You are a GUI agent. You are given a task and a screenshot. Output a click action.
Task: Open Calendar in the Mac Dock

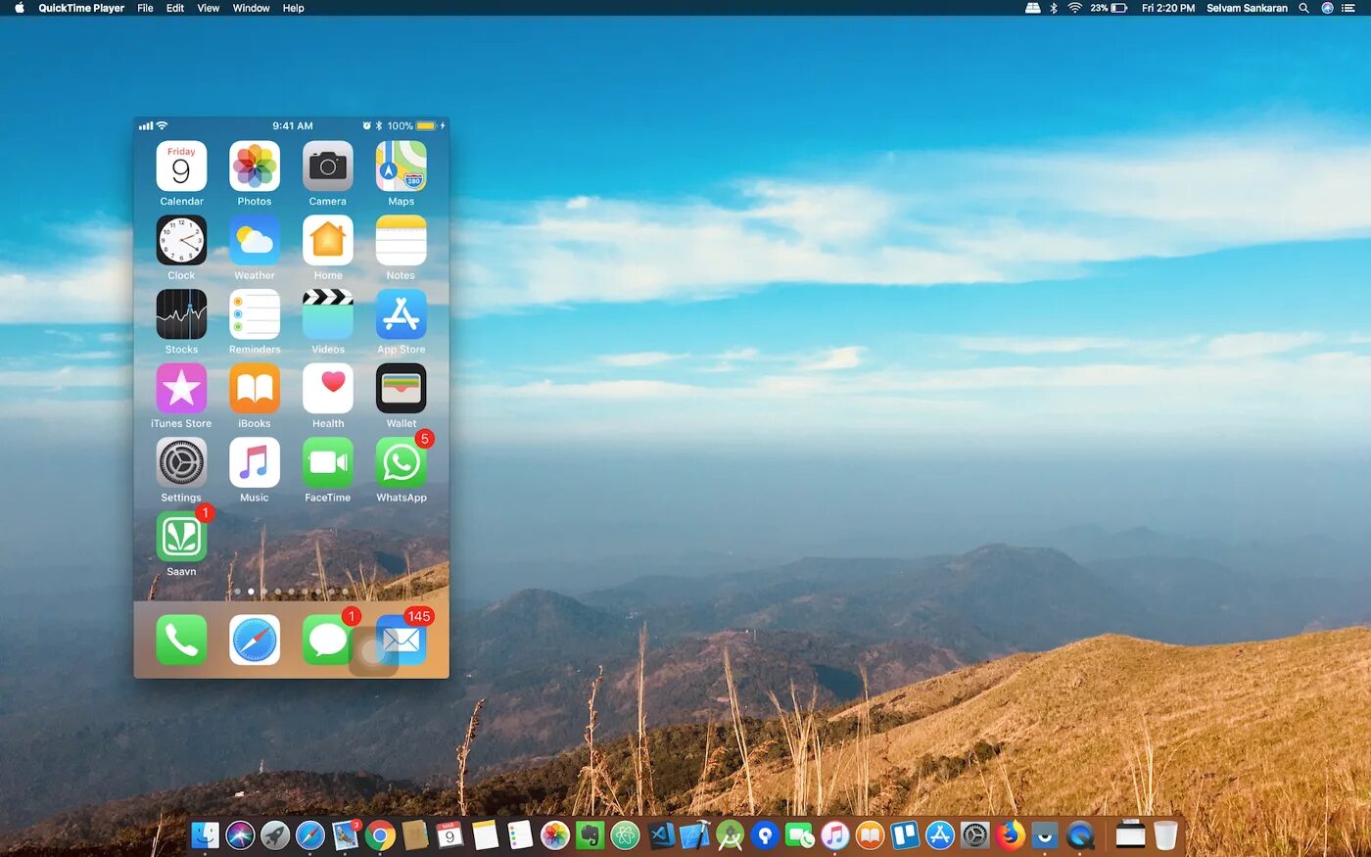click(x=449, y=834)
